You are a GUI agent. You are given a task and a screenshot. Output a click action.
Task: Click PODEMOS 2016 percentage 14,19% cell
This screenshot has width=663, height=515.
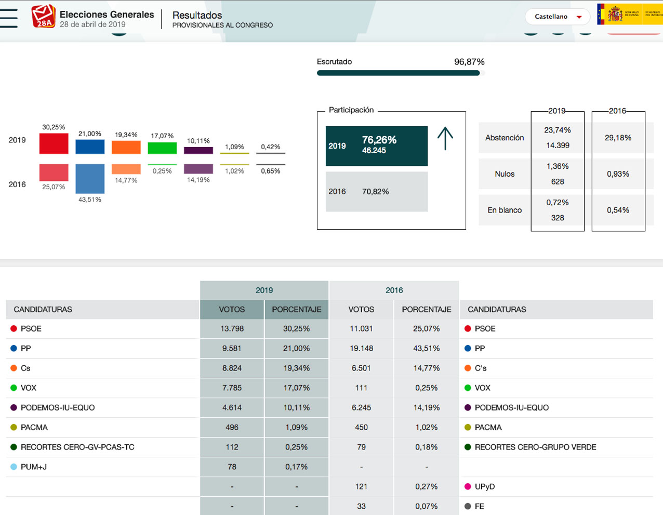[x=427, y=407]
